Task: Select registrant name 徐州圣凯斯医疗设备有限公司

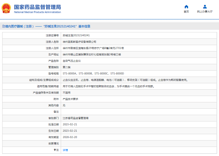Action: tap(79, 42)
